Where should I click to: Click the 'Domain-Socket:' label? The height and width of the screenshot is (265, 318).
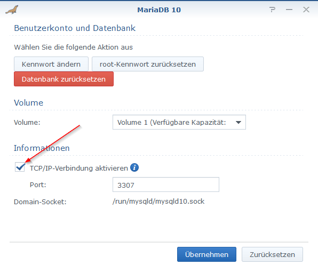click(x=40, y=202)
